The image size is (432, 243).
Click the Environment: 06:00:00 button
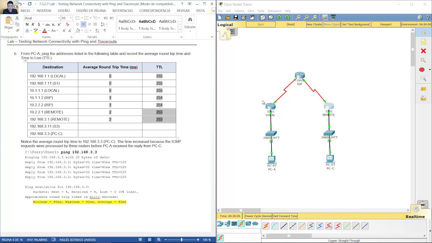pyautogui.click(x=416, y=24)
